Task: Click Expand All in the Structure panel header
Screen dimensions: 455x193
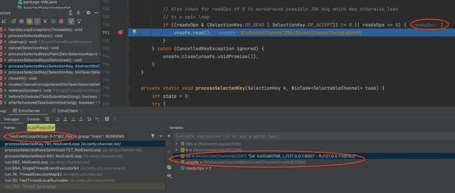Action: pyautogui.click(x=70, y=13)
